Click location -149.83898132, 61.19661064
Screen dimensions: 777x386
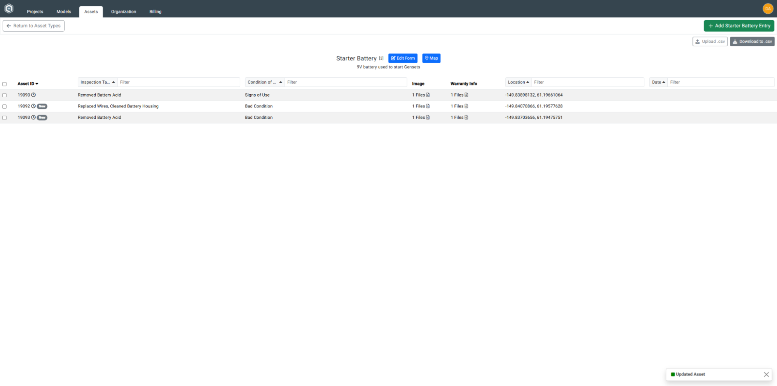coord(534,95)
